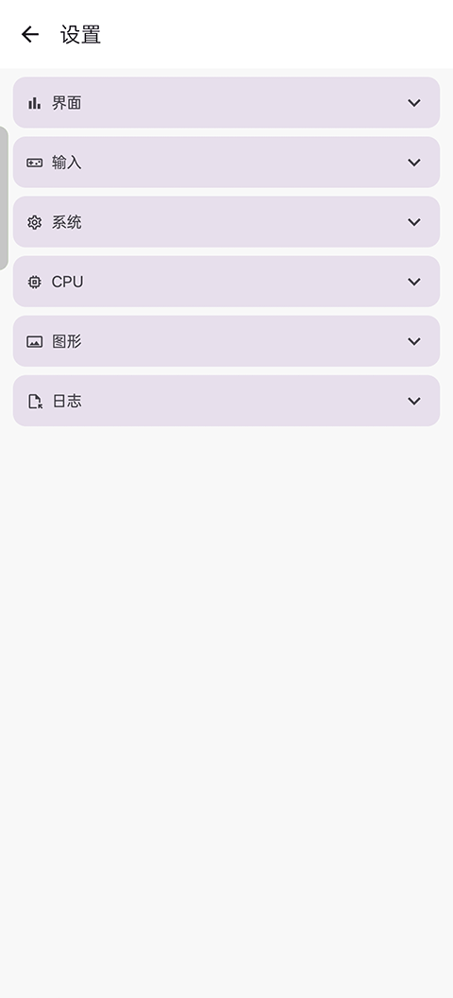Click the file icon beside 日志
The width and height of the screenshot is (453, 998).
(35, 401)
